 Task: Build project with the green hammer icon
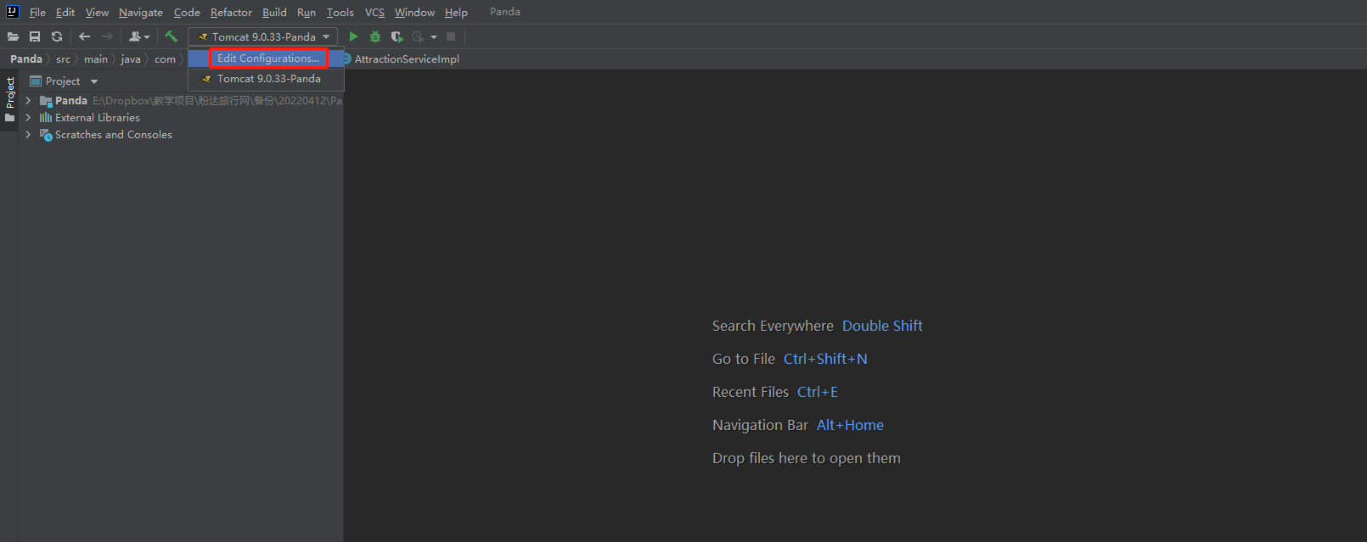[171, 36]
